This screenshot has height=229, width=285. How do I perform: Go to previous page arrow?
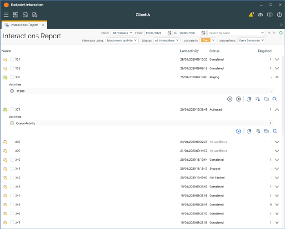[x=269, y=33]
